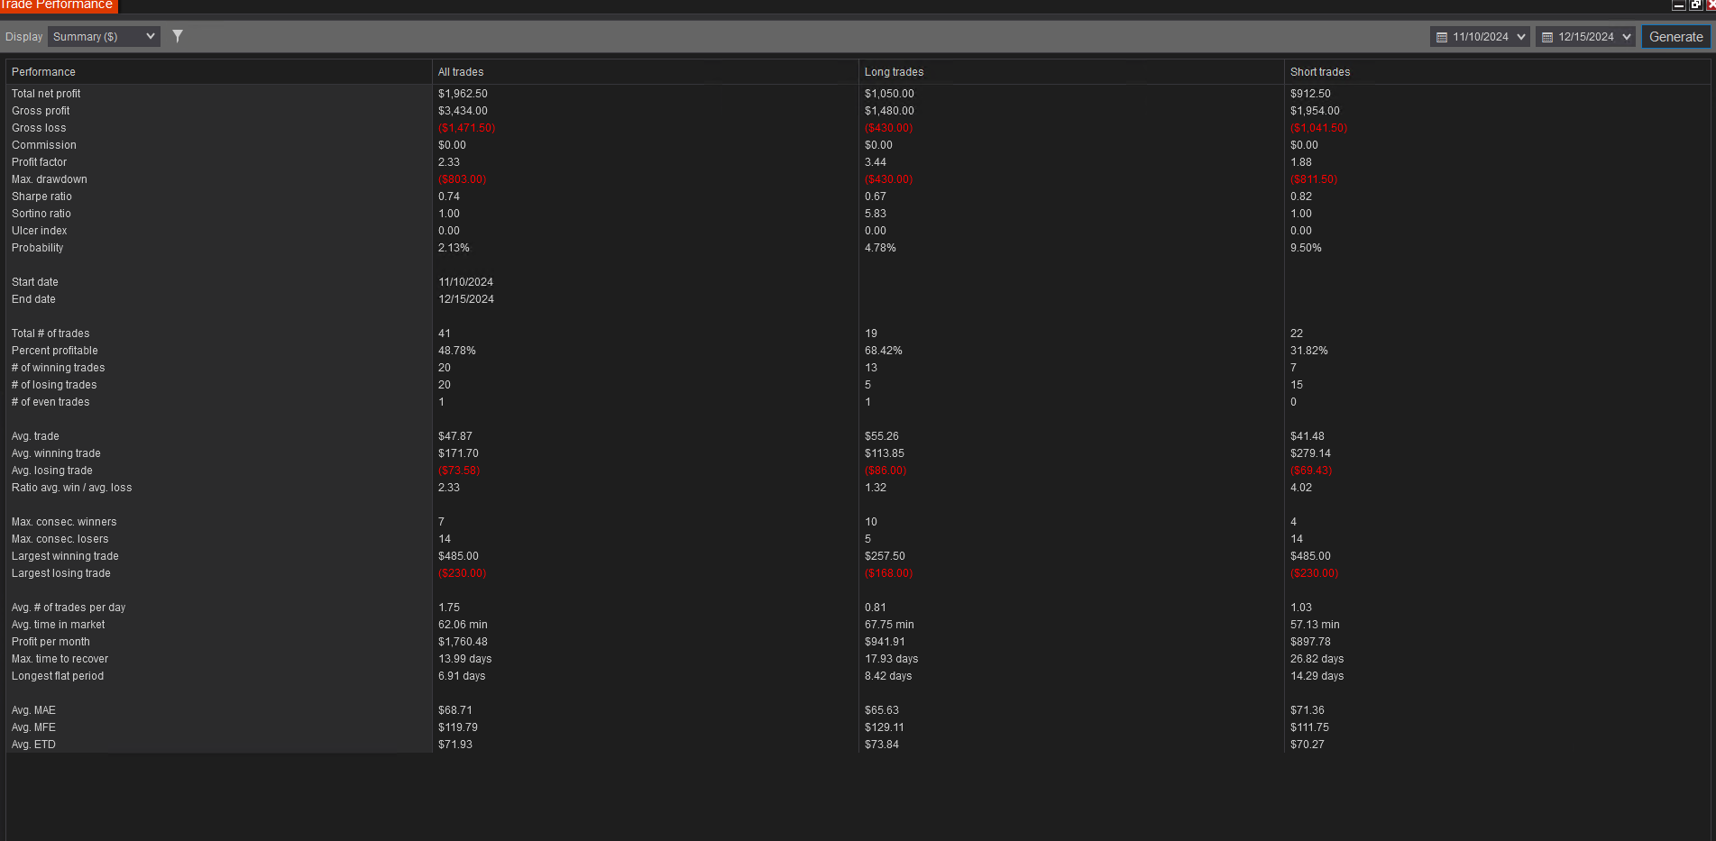
Task: Select the Start date row label
Action: tap(35, 282)
